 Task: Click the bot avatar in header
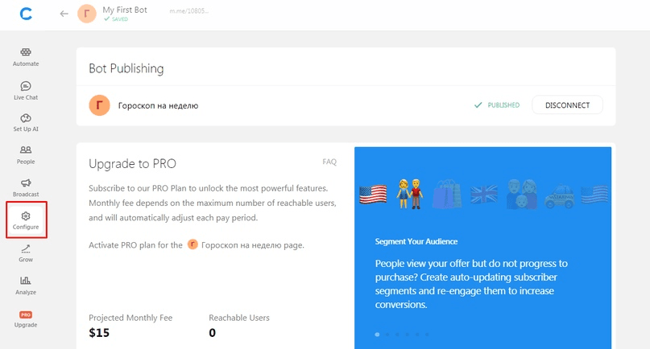87,14
